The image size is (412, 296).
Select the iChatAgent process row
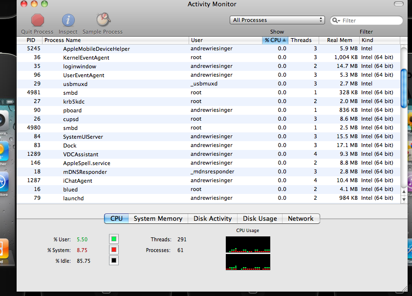coord(208,180)
